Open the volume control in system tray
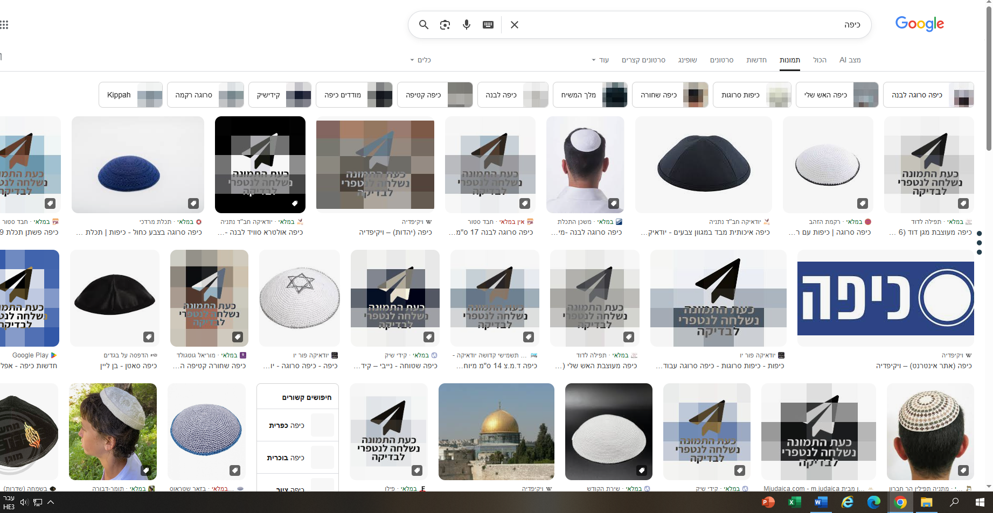The image size is (993, 513). point(24,502)
